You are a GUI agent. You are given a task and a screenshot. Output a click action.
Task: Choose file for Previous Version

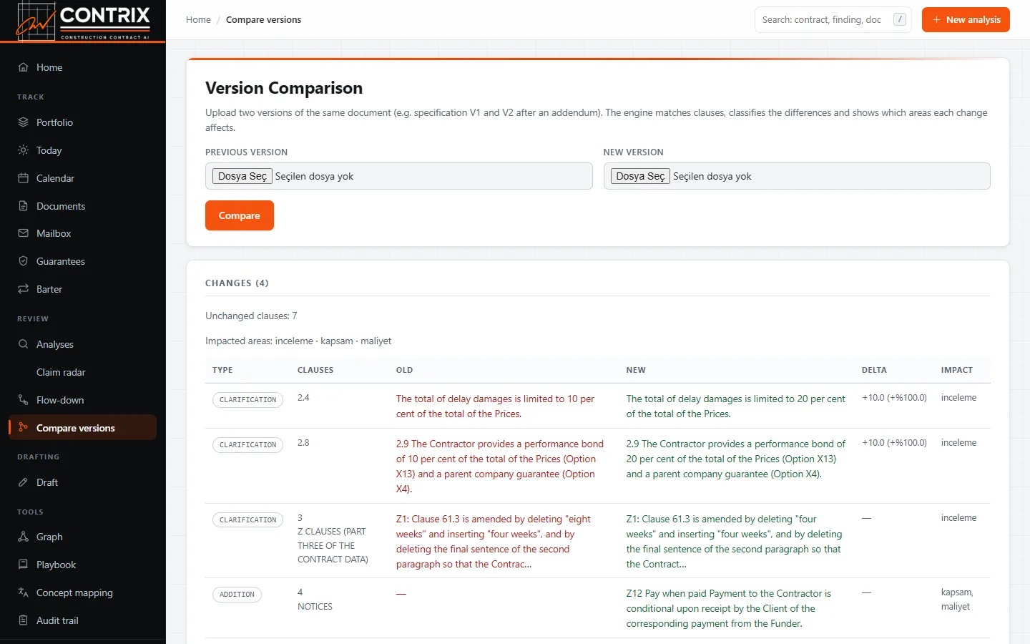pos(242,176)
